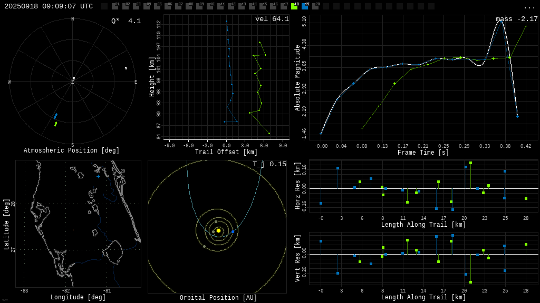Click the T_j 0.15 label
This screenshot has height=303, width=540.
[x=269, y=164]
